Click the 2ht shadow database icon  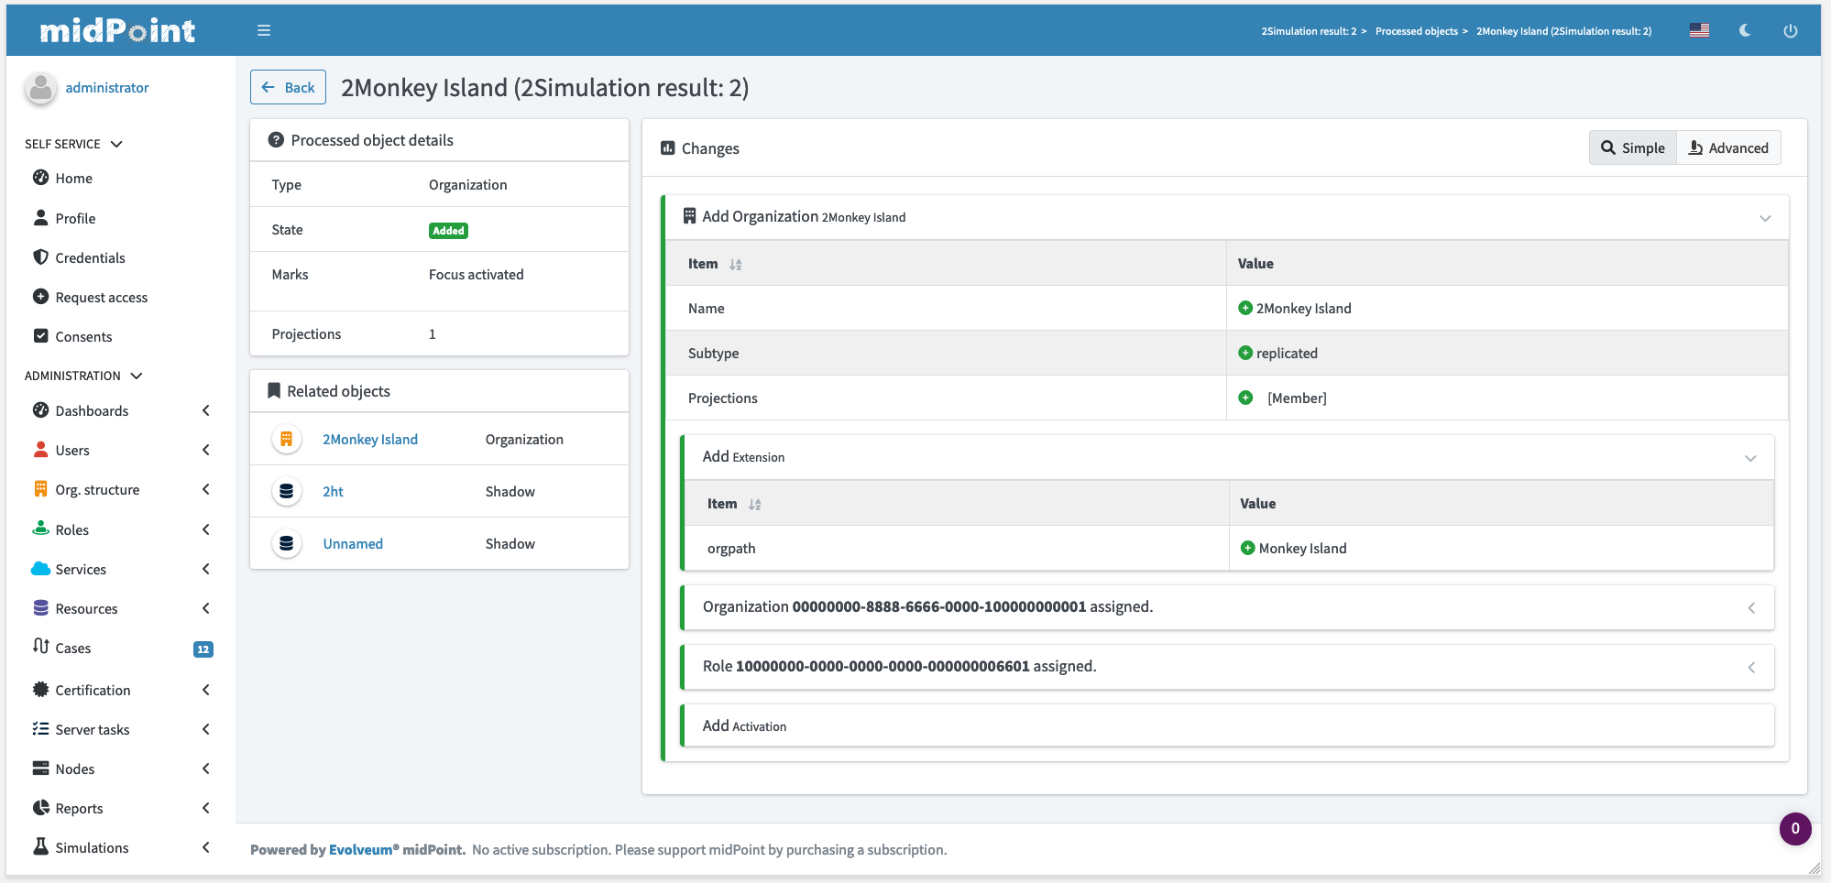tap(287, 492)
